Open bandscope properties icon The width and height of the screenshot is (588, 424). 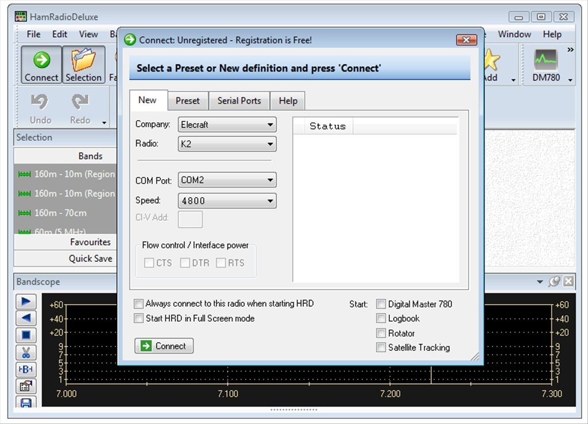coord(26,386)
